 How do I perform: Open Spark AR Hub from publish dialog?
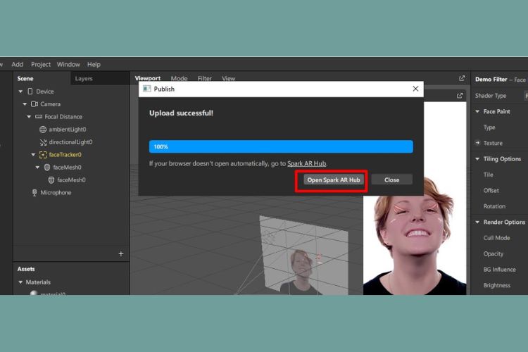click(334, 180)
